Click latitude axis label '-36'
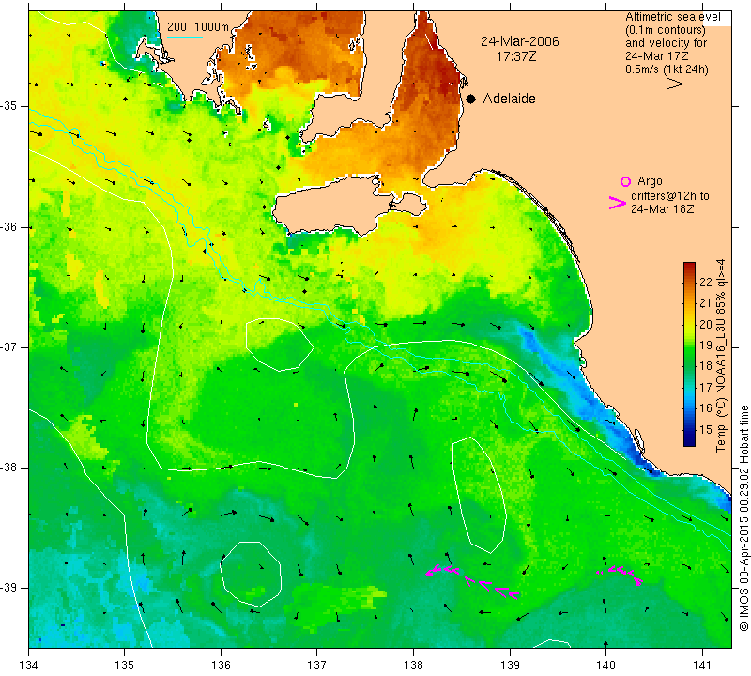Viewport: 751px width, 676px height. point(10,226)
